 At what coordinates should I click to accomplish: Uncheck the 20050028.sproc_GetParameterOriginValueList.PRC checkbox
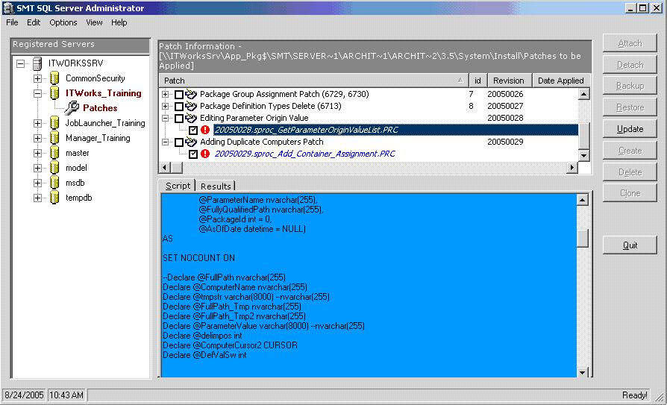pos(193,131)
